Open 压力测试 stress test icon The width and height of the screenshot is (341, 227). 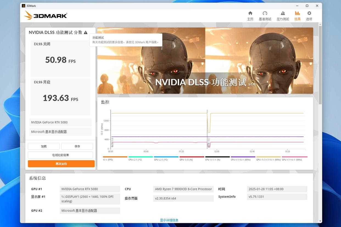pos(283,13)
